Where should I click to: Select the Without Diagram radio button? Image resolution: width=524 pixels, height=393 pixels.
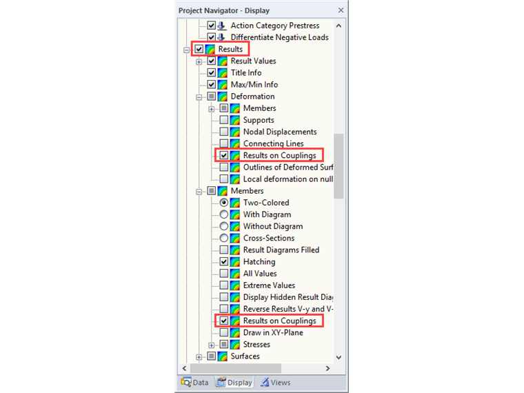[224, 226]
